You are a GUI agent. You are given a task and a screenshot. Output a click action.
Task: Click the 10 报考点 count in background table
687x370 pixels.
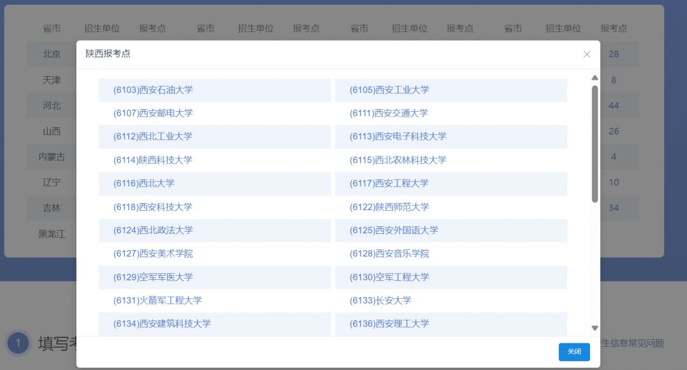coord(614,182)
